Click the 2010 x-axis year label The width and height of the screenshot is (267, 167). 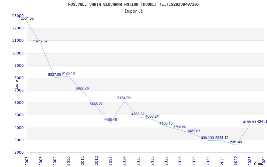click(68, 161)
